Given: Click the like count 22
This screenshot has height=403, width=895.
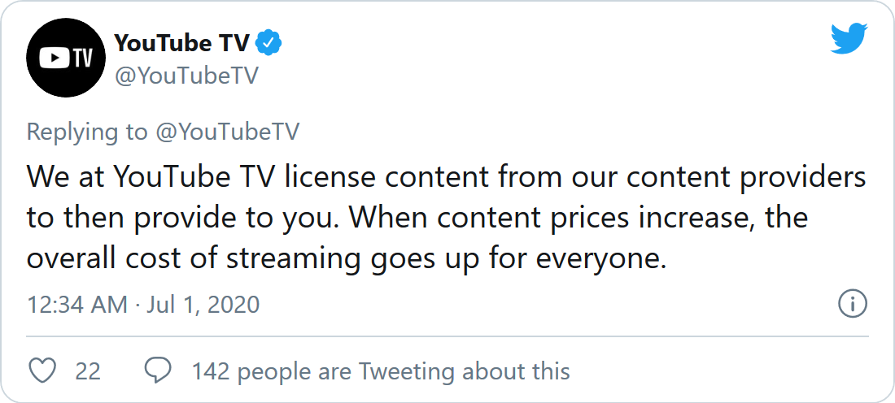Looking at the screenshot, I should click(x=88, y=371).
